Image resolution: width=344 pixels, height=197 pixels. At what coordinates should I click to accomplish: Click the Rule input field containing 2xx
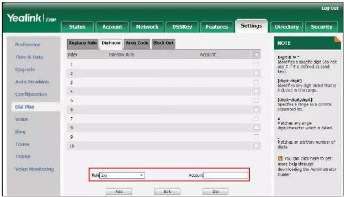coord(122,175)
